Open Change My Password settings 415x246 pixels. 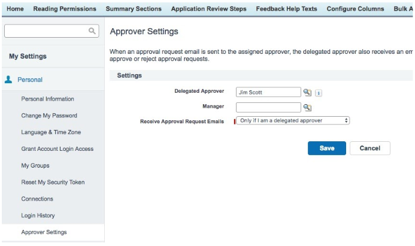point(49,116)
